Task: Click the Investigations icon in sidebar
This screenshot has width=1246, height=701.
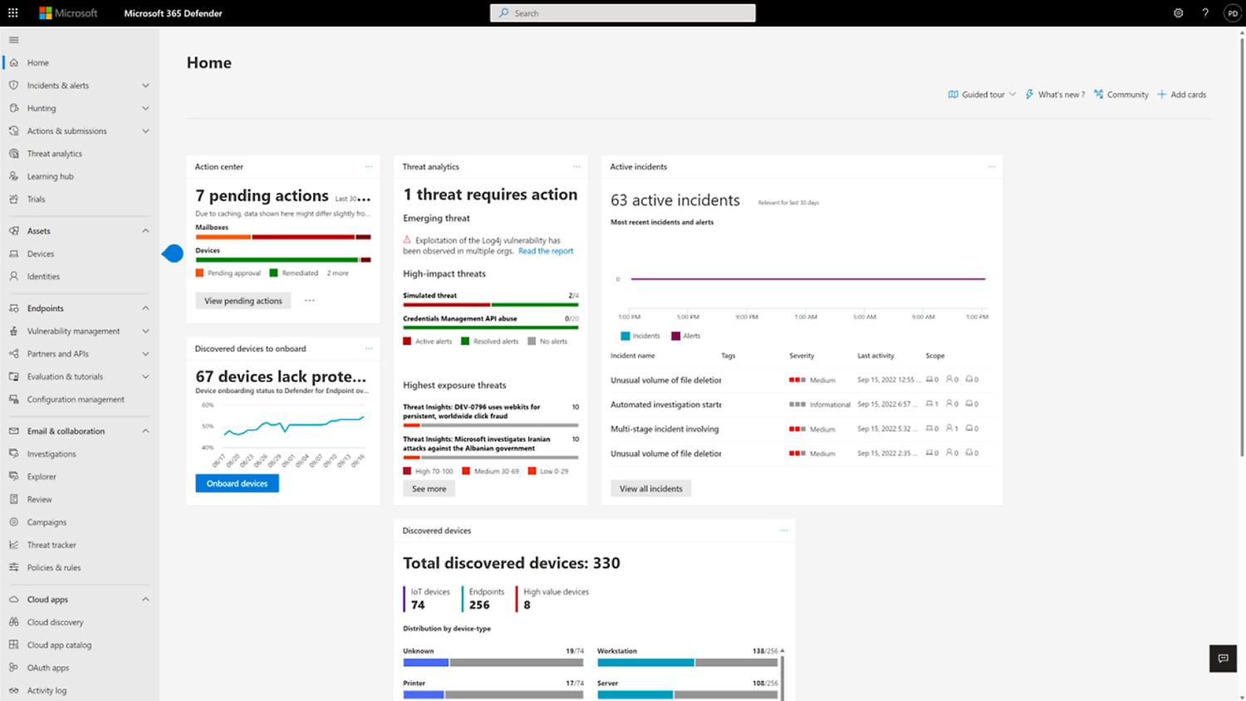Action: click(x=13, y=453)
